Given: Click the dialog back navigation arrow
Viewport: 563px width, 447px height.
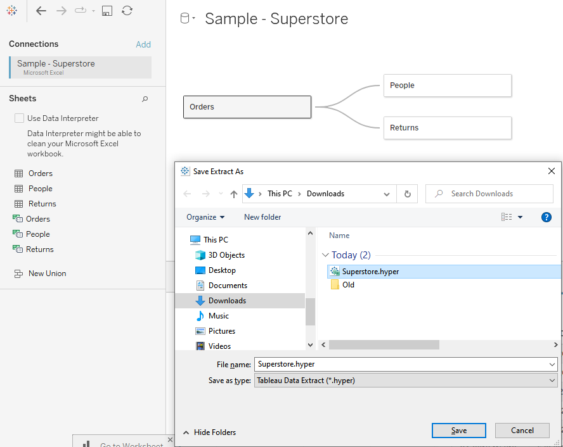Looking at the screenshot, I should (x=187, y=194).
